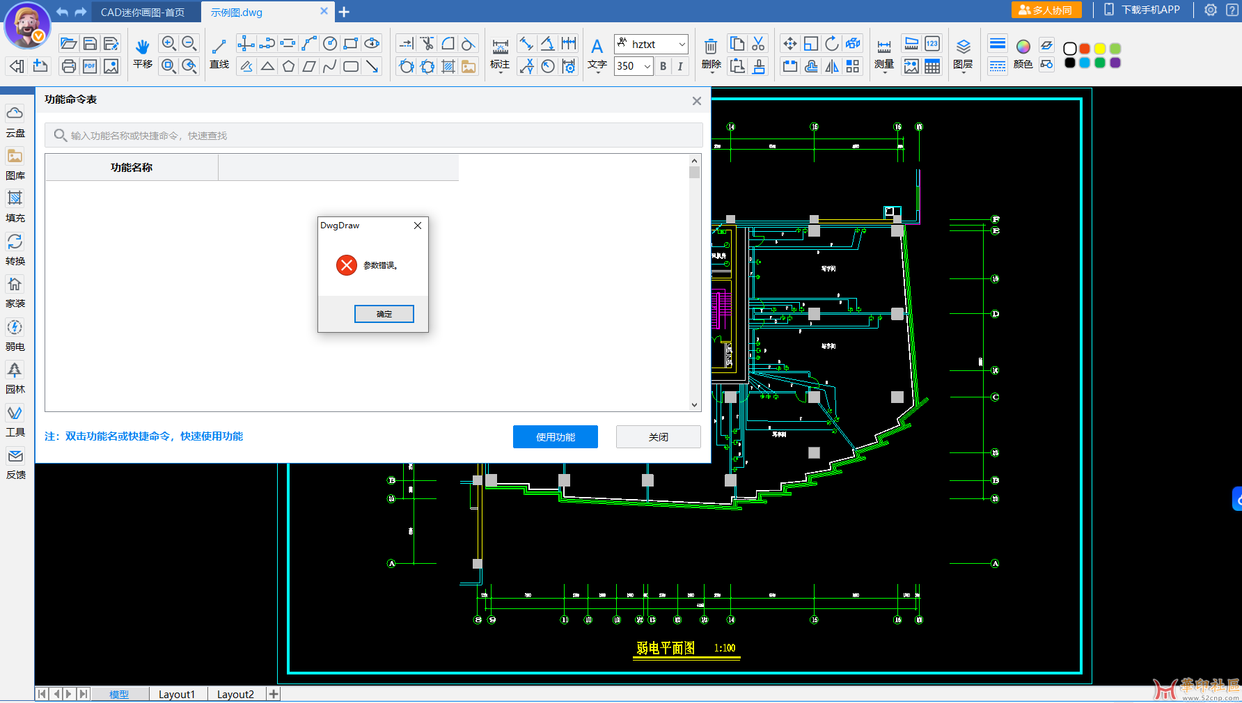
Task: Select the arrow drawing tool
Action: point(372,66)
